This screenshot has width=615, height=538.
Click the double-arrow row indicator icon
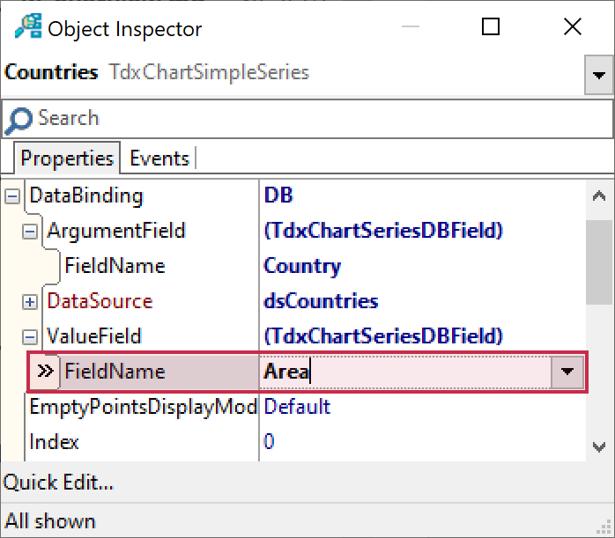(46, 372)
